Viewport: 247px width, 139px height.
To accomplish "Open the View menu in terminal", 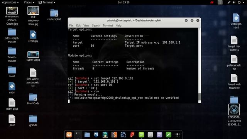I will [86, 25].
